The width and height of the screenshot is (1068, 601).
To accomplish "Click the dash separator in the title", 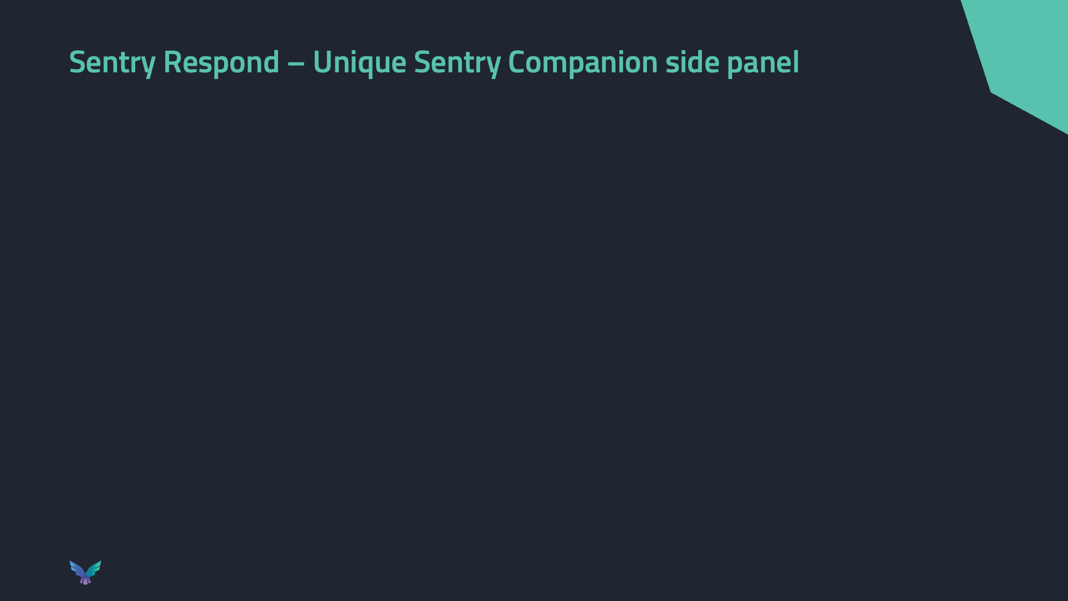I will pos(296,62).
